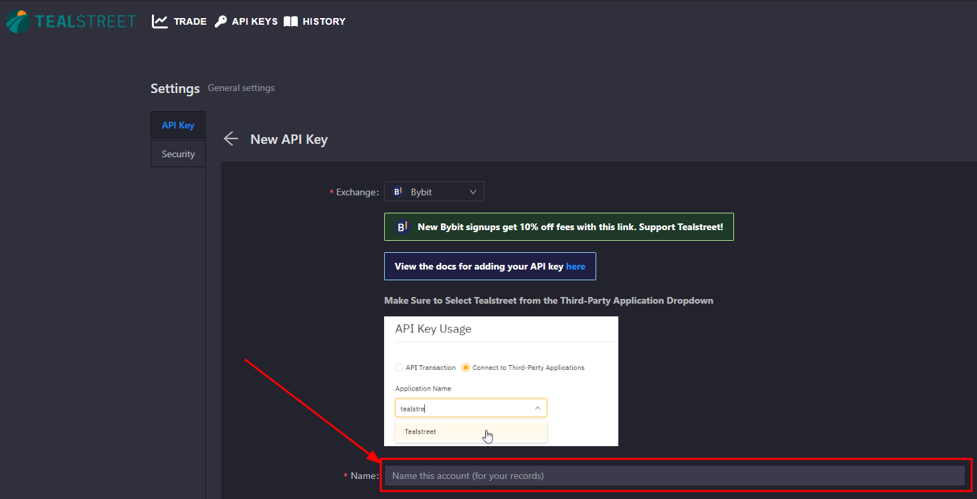Switch to the Security settings tab
Viewport: 977px width, 499px height.
178,154
